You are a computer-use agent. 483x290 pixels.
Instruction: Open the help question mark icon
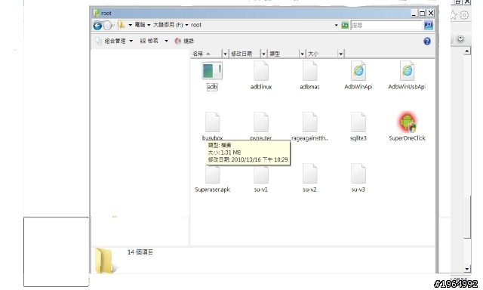pyautogui.click(x=427, y=41)
